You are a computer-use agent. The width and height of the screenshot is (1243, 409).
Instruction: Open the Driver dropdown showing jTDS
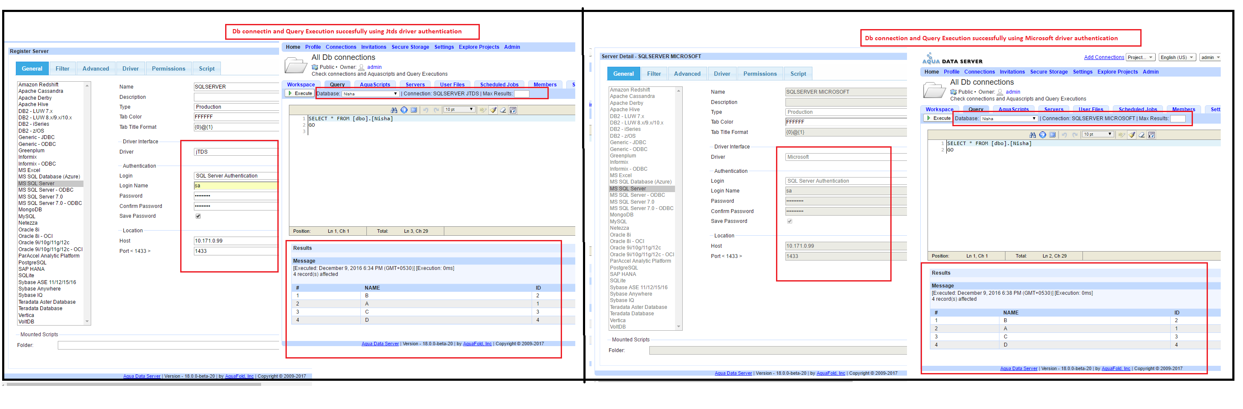[235, 152]
